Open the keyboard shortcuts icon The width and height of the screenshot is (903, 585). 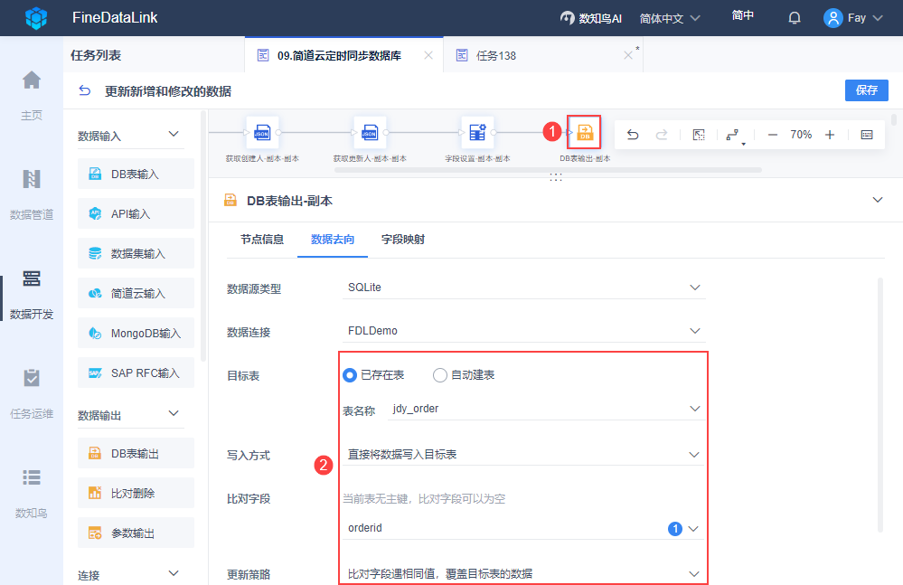click(x=867, y=135)
